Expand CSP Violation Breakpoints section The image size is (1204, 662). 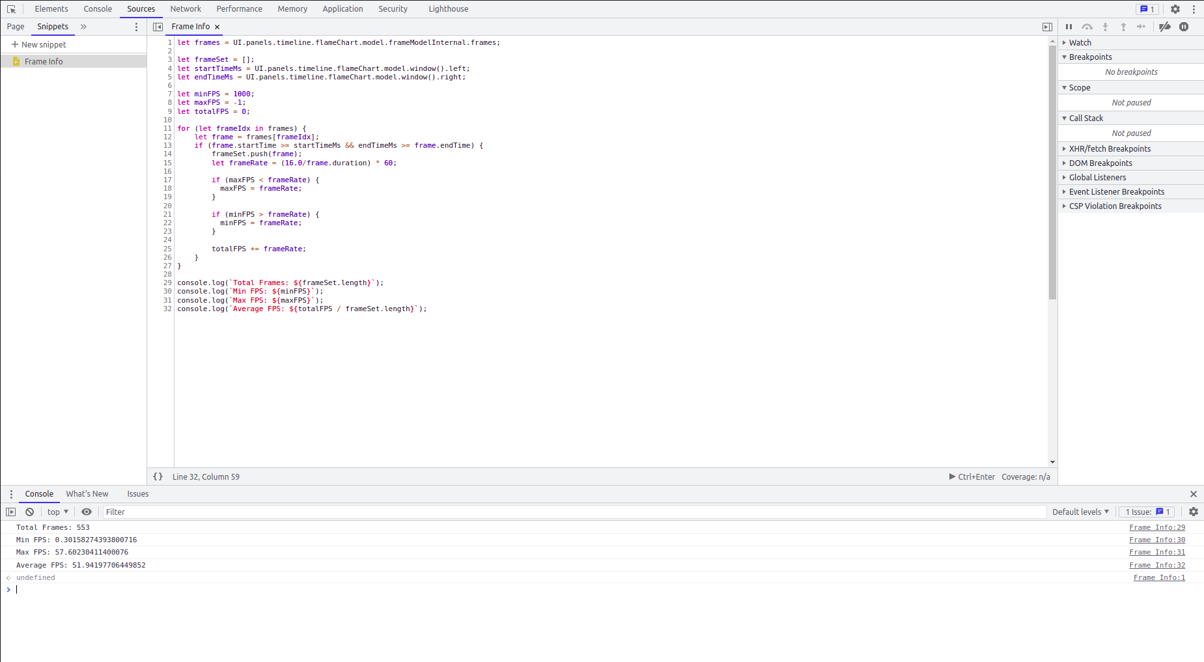tap(1131, 206)
